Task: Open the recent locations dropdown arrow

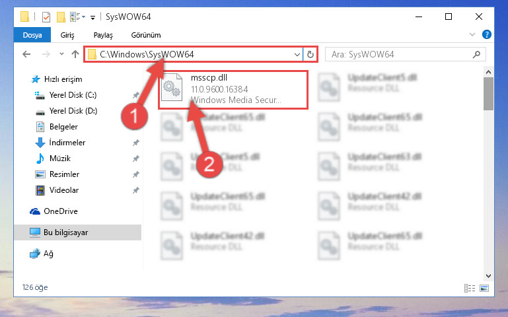Action: (61, 54)
